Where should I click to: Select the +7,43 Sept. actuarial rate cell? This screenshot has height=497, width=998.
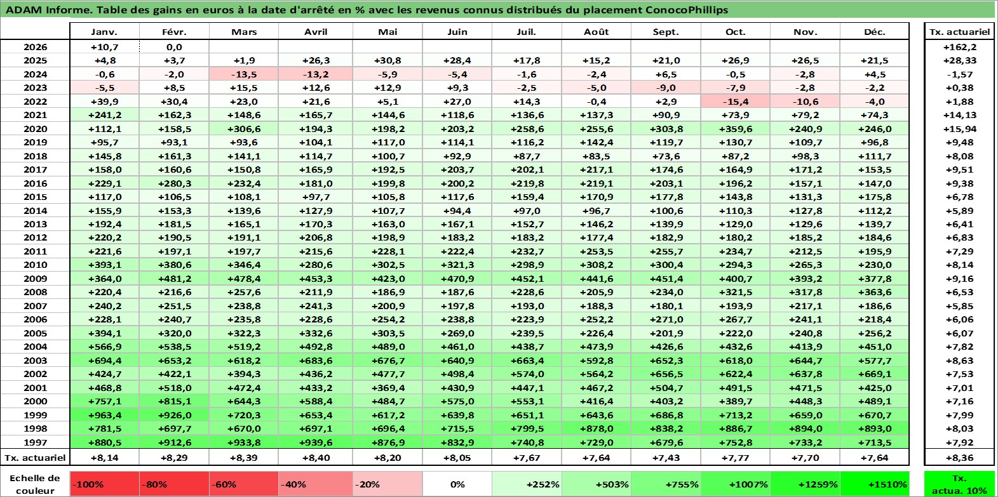pyautogui.click(x=666, y=458)
